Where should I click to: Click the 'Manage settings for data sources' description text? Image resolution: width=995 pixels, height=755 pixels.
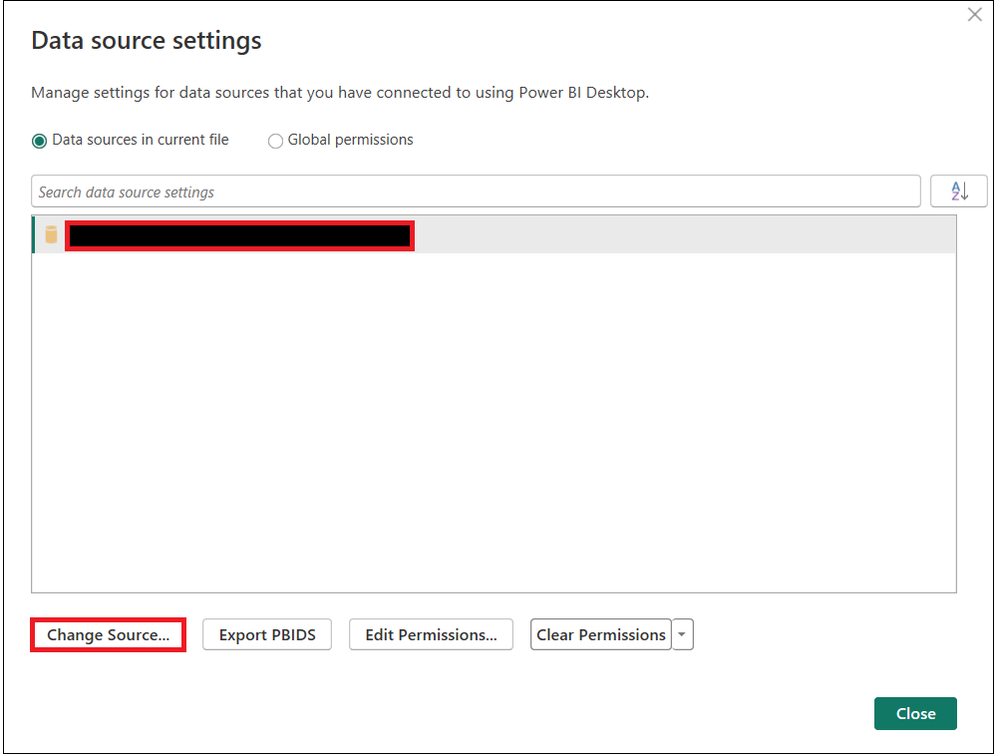pos(340,93)
